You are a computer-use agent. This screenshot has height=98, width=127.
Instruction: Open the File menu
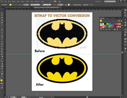pyautogui.click(x=5, y=2)
